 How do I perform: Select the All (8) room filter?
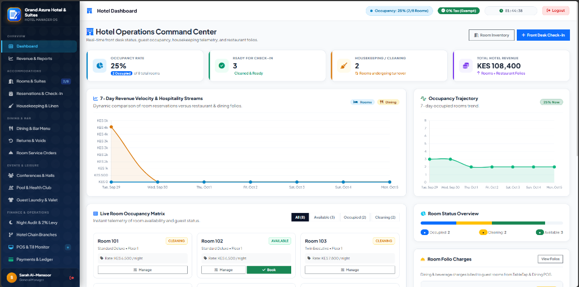pos(300,218)
